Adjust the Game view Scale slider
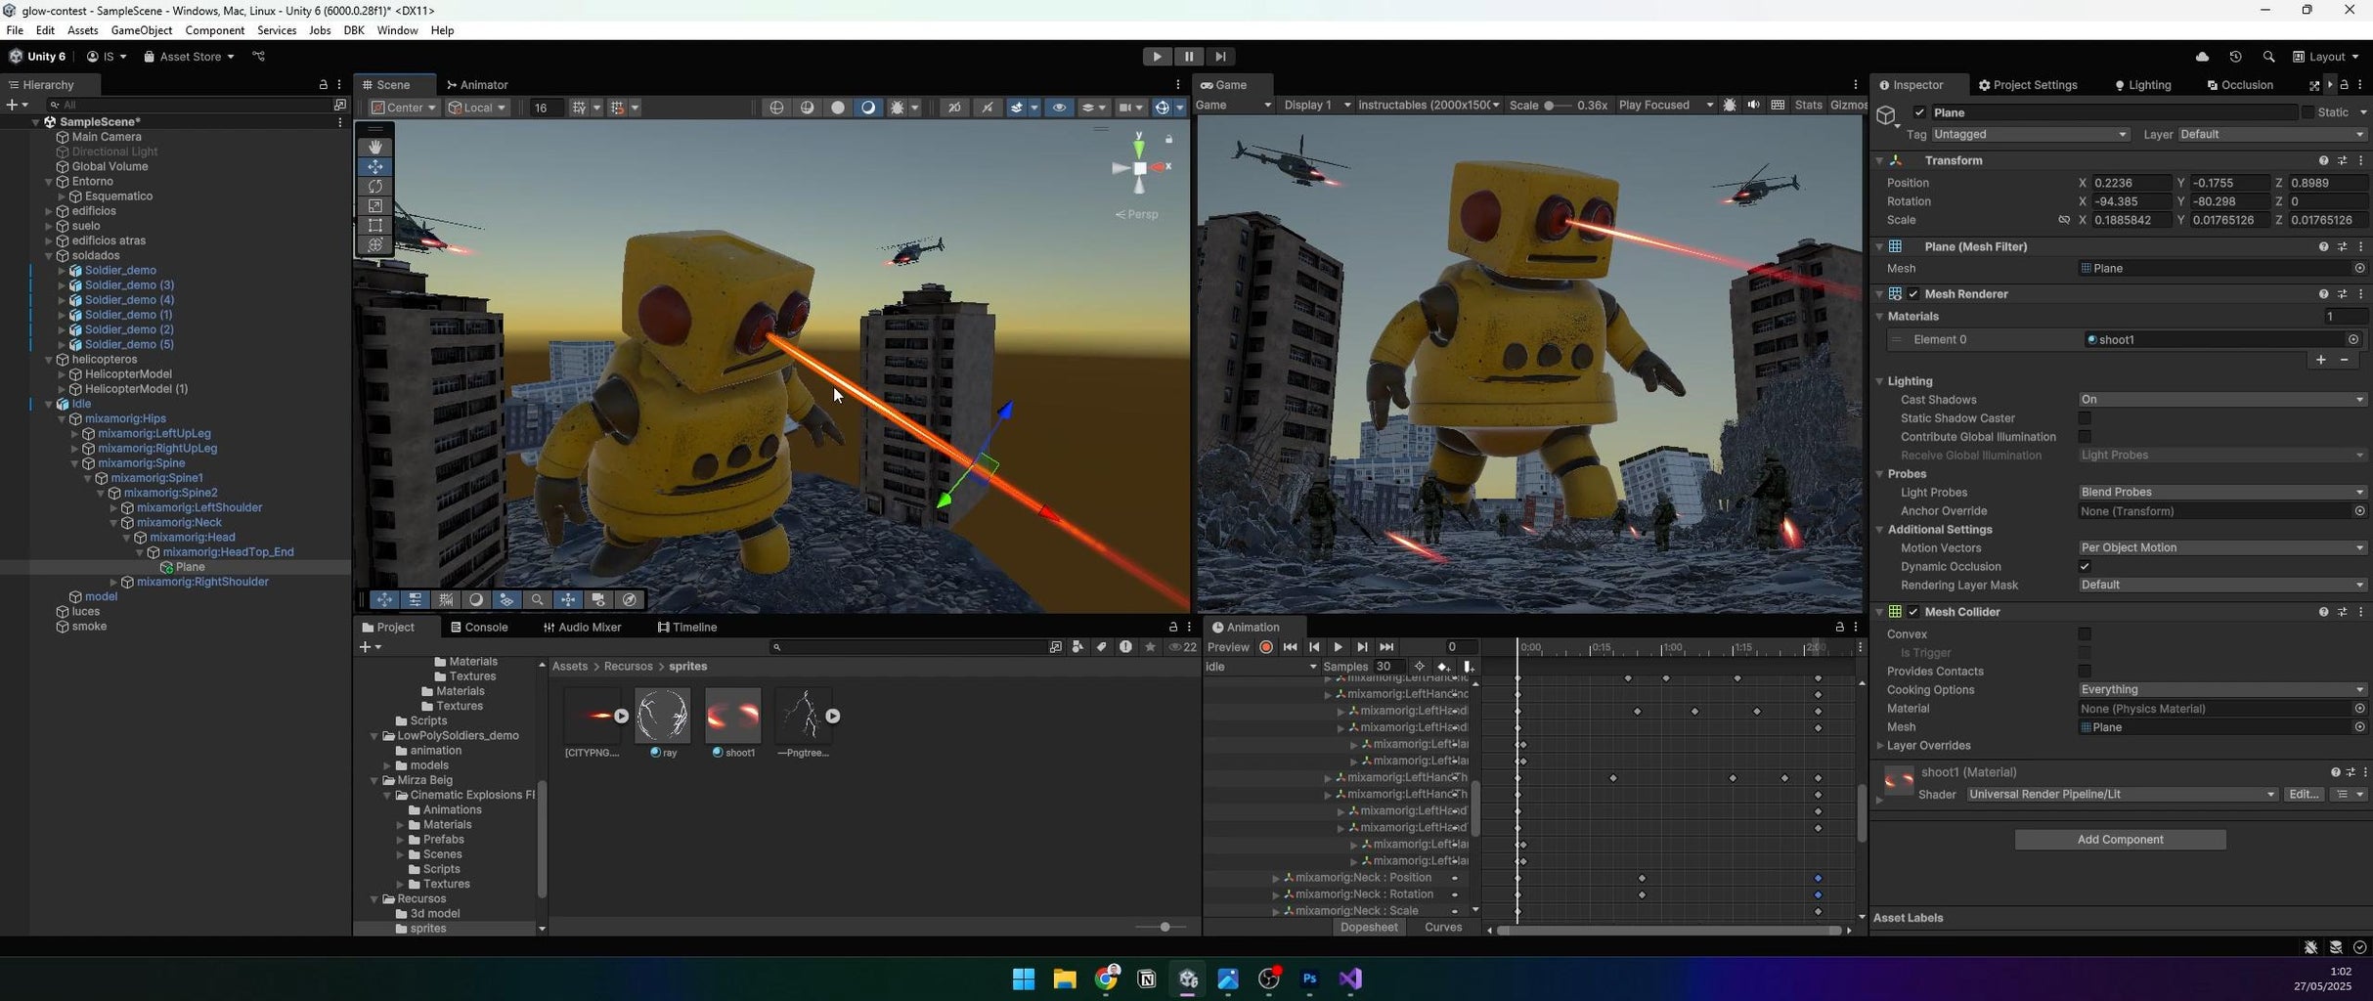This screenshot has width=2373, height=1001. coord(1558,106)
